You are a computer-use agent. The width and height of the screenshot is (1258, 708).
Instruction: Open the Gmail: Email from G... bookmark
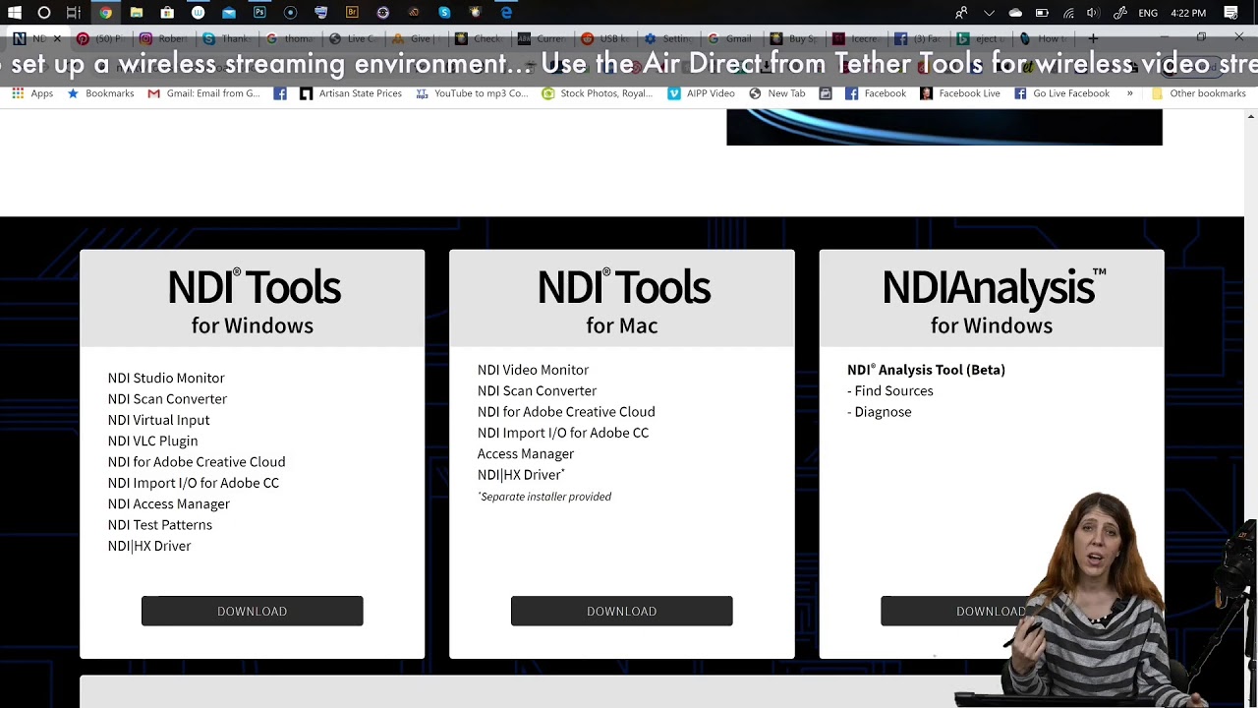point(203,93)
